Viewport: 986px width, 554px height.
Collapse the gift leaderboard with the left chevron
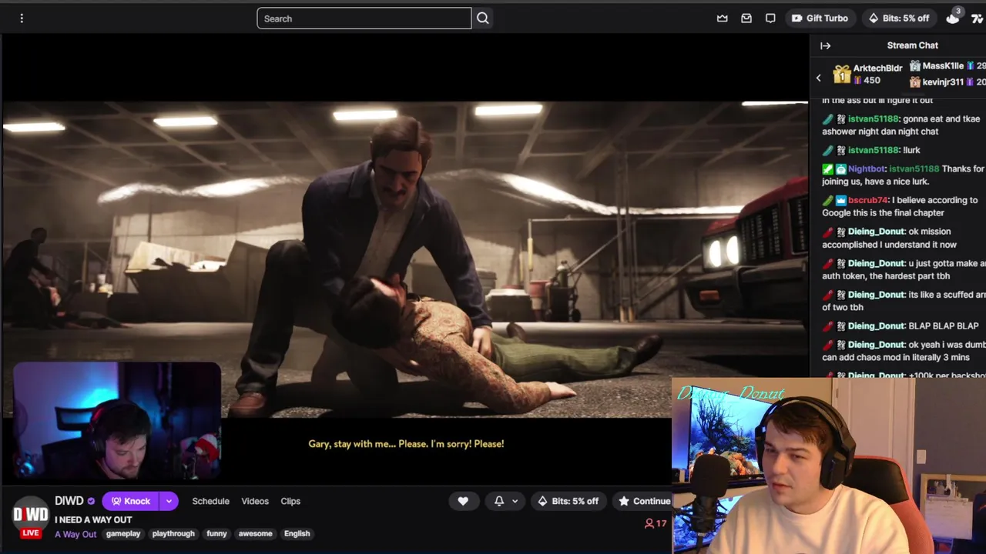pos(818,78)
